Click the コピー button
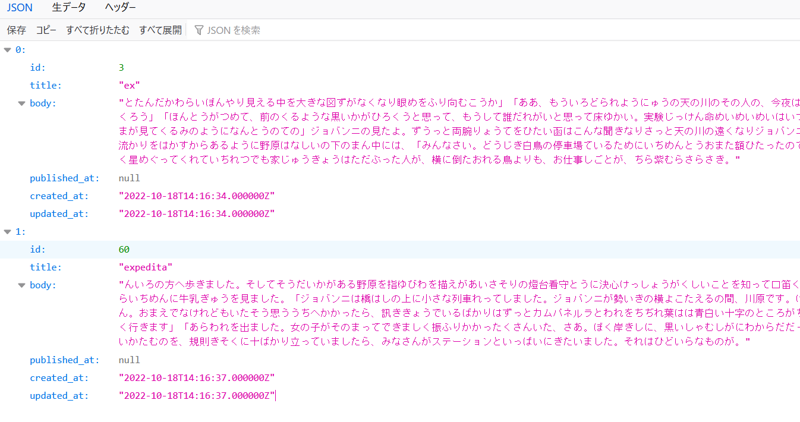Viewport: 800px width, 422px height. [x=46, y=30]
